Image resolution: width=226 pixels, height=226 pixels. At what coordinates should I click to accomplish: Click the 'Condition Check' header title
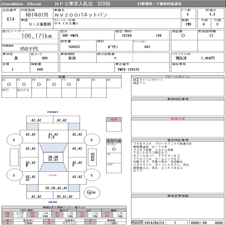[21, 4]
